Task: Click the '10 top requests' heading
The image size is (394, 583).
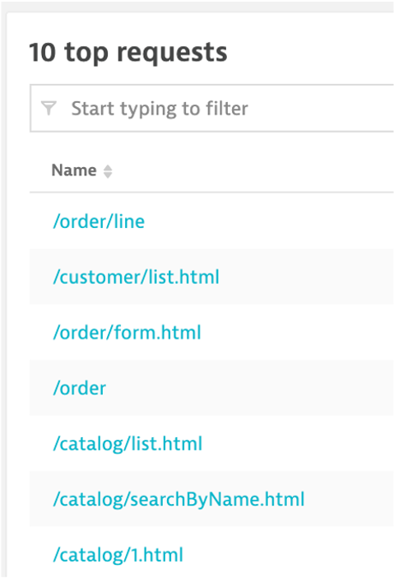Action: coord(128,53)
